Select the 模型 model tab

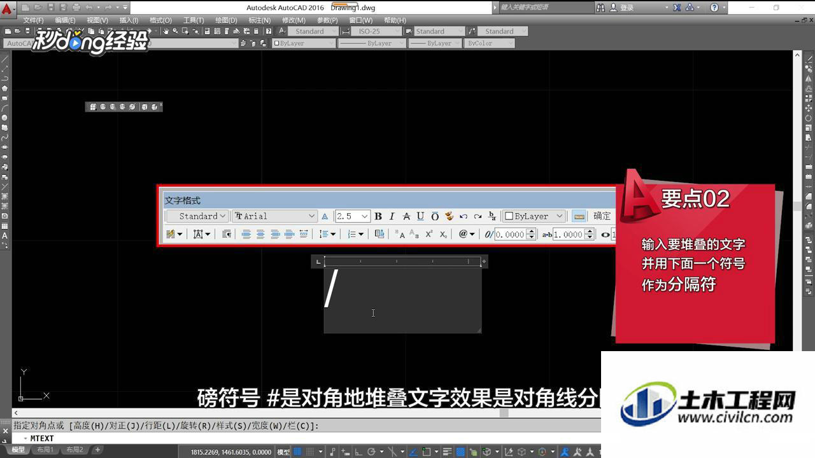pyautogui.click(x=18, y=450)
